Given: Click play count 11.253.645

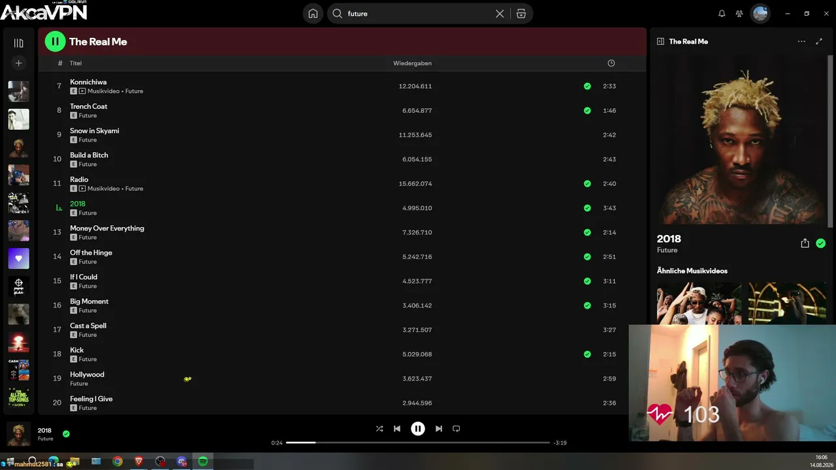Looking at the screenshot, I should coord(415,135).
